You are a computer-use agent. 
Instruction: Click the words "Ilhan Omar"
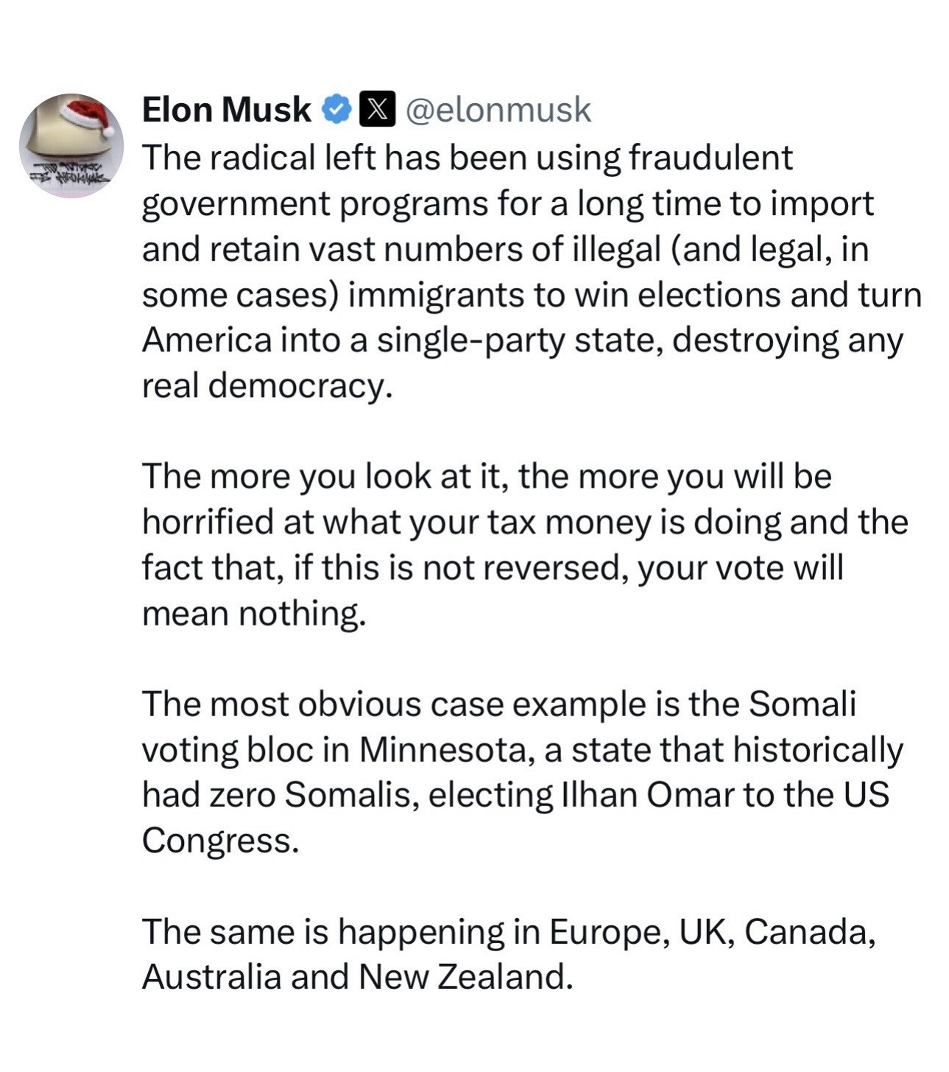click(648, 795)
